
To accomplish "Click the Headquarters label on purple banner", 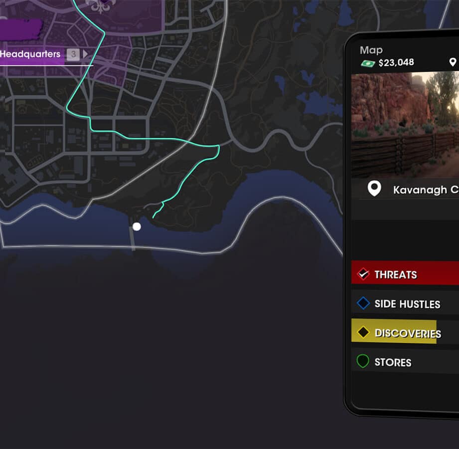I will coord(30,54).
